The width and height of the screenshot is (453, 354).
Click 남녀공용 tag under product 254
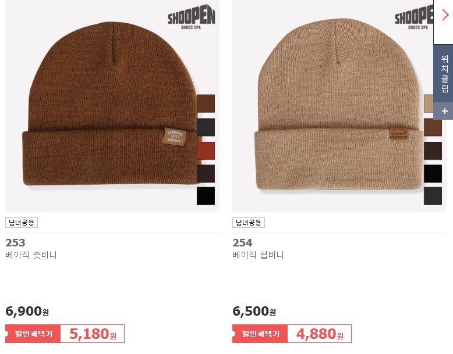click(x=249, y=223)
